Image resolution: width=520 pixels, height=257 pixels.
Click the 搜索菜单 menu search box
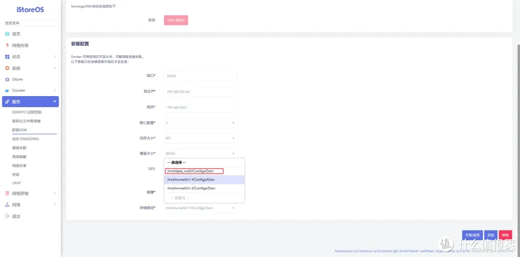point(31,23)
